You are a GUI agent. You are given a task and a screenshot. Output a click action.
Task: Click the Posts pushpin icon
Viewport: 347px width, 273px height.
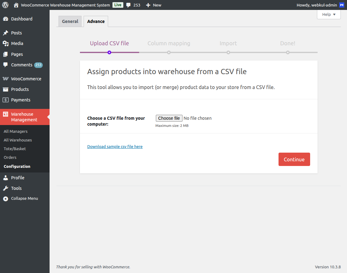(x=6, y=33)
